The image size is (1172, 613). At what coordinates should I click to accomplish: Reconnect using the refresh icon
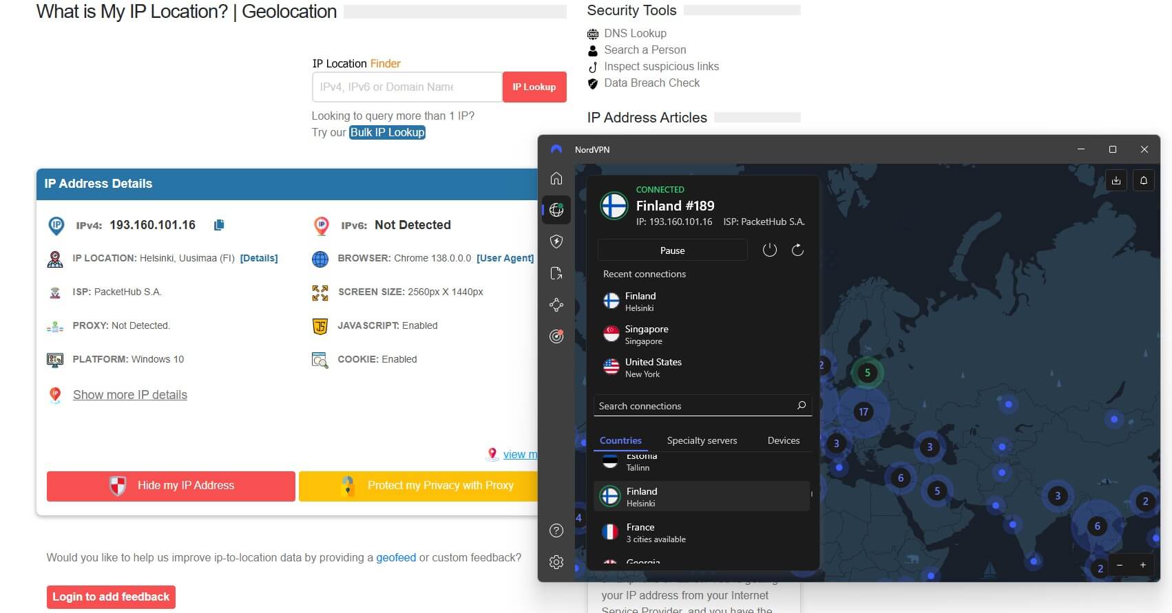tap(797, 250)
